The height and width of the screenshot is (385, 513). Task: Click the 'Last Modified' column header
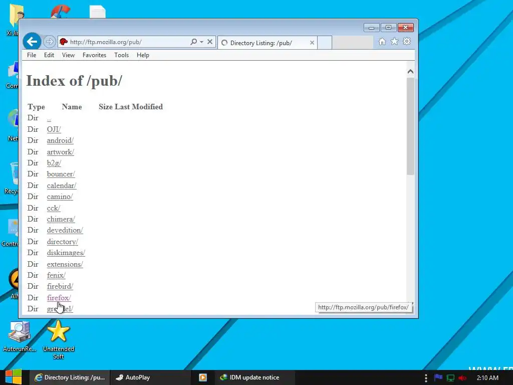coord(139,107)
